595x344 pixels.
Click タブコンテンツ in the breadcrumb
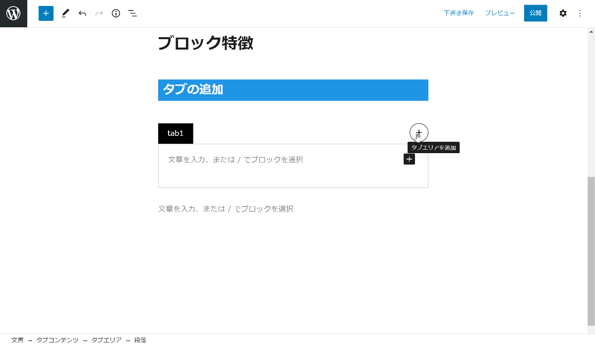[x=58, y=340]
